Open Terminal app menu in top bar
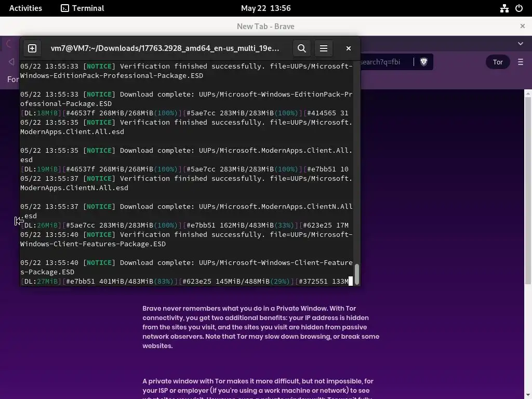Viewport: 532px width, 399px height. (83, 8)
